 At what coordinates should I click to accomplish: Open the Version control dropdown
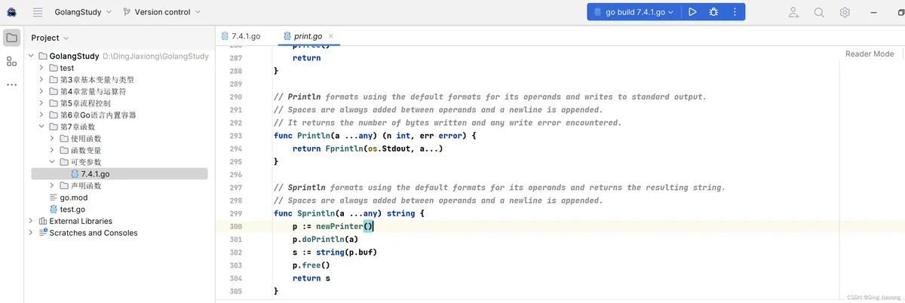click(x=162, y=12)
